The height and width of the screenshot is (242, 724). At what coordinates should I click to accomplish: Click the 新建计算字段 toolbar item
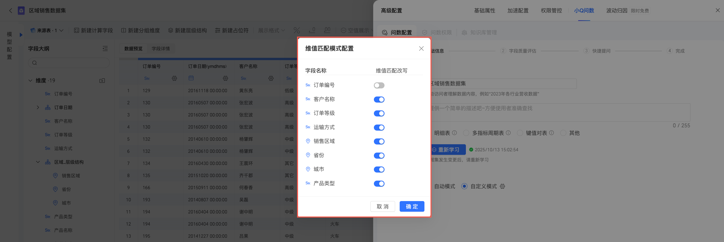click(93, 30)
